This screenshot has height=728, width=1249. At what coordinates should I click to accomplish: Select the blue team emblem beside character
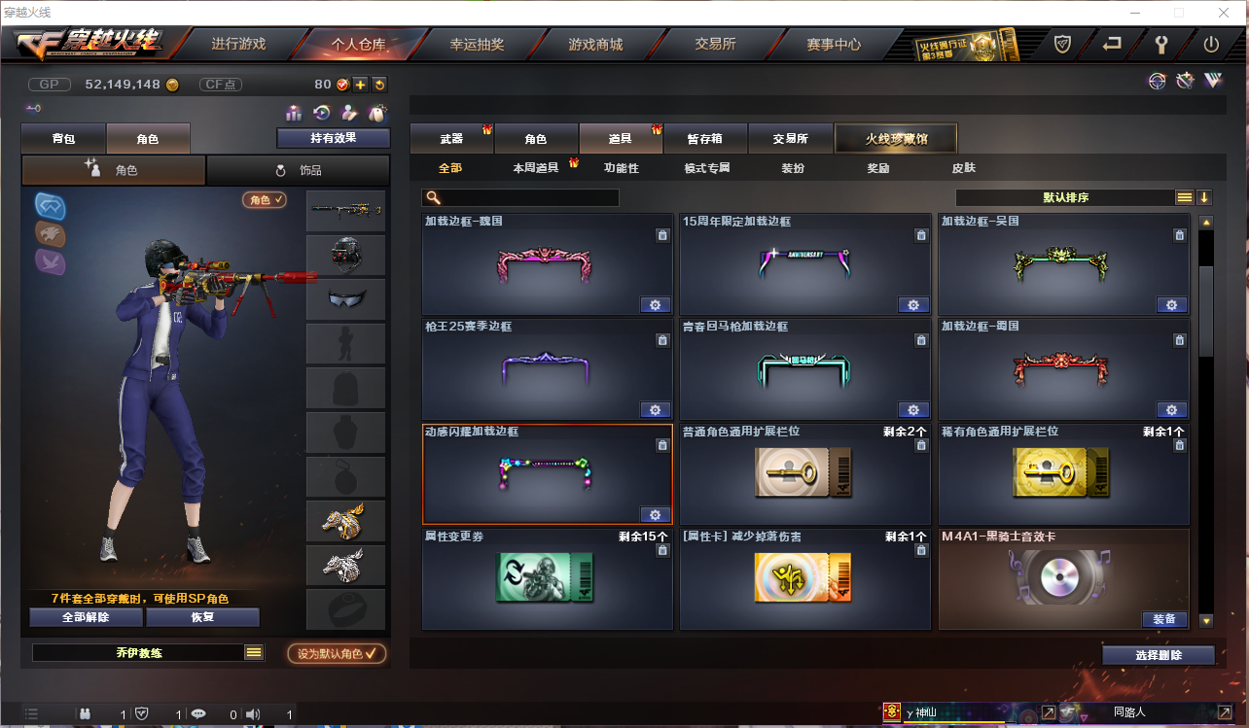point(50,205)
